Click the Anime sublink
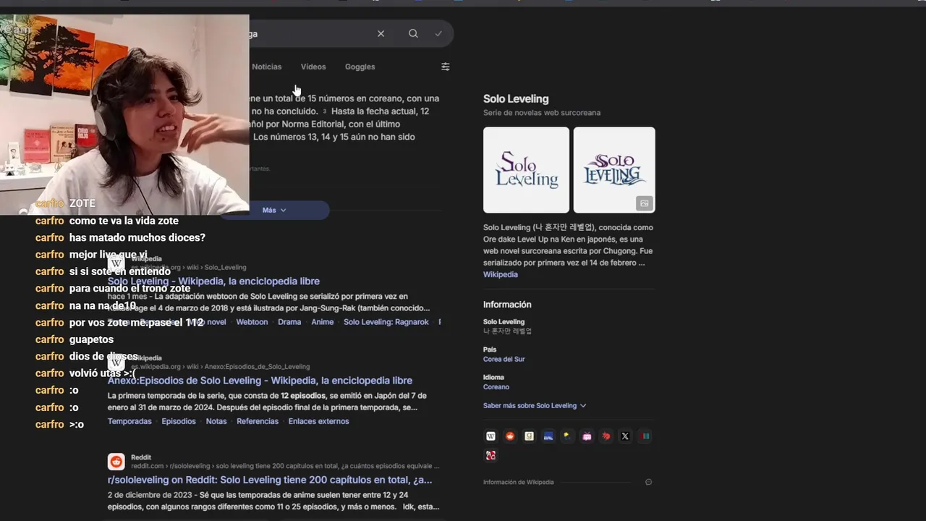The height and width of the screenshot is (521, 926). point(323,322)
